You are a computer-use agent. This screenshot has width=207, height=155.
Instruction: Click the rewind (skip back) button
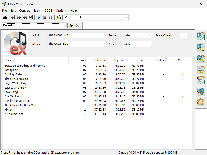pos(13,17)
